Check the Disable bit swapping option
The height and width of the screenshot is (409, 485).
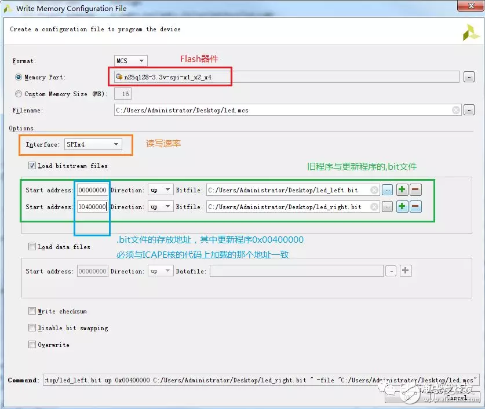coord(32,327)
